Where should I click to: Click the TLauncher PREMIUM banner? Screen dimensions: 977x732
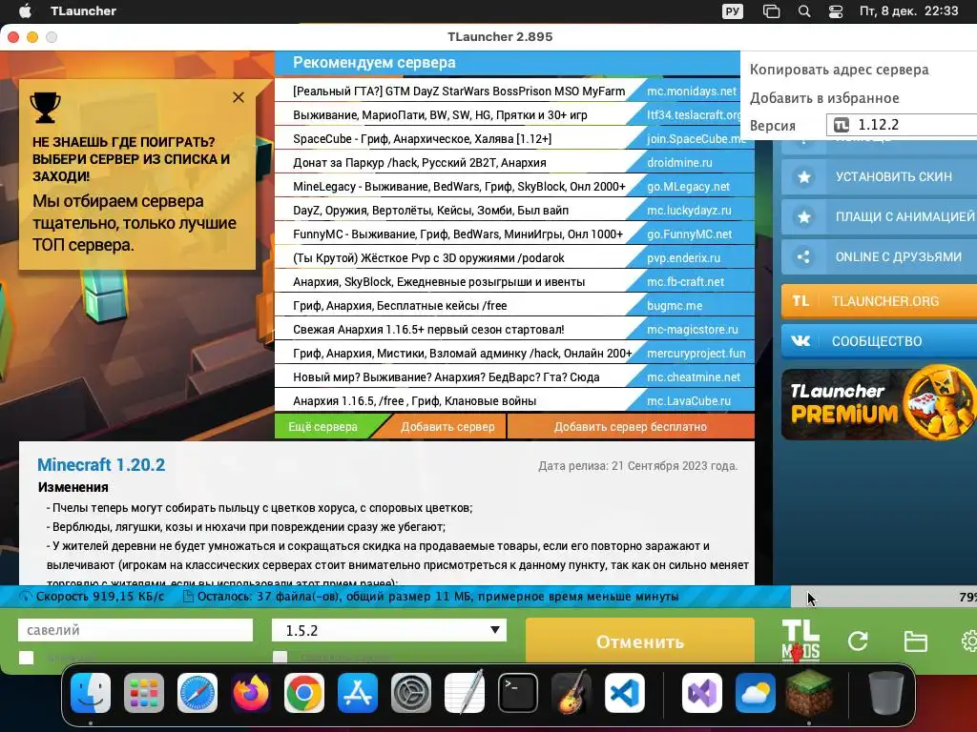879,403
